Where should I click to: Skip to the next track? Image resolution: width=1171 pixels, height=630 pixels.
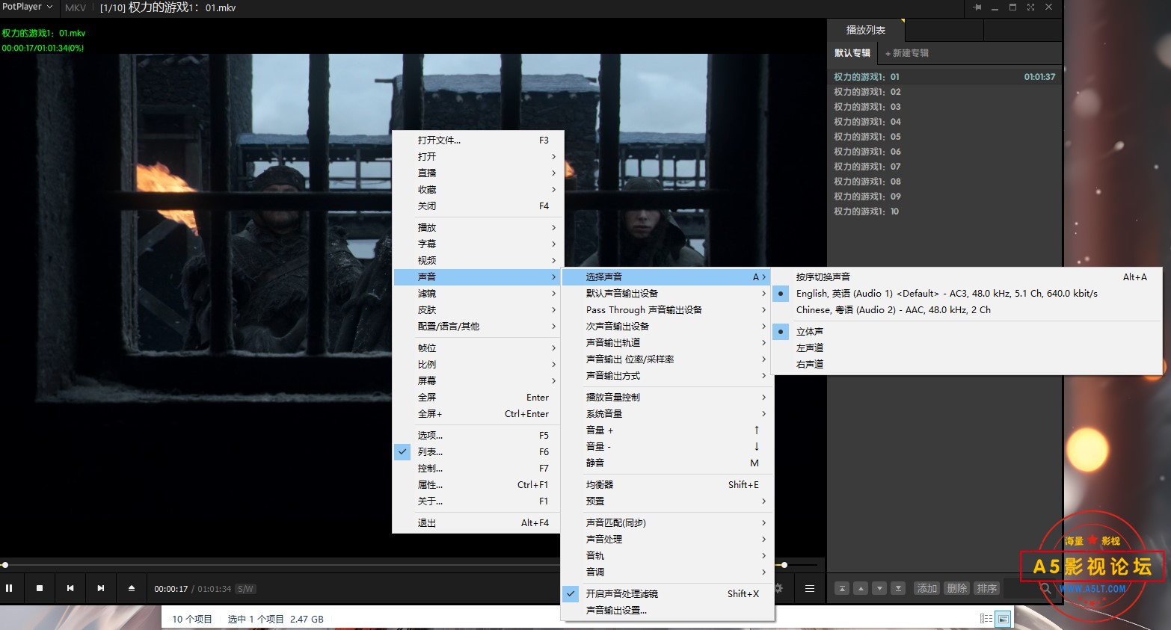tap(101, 588)
